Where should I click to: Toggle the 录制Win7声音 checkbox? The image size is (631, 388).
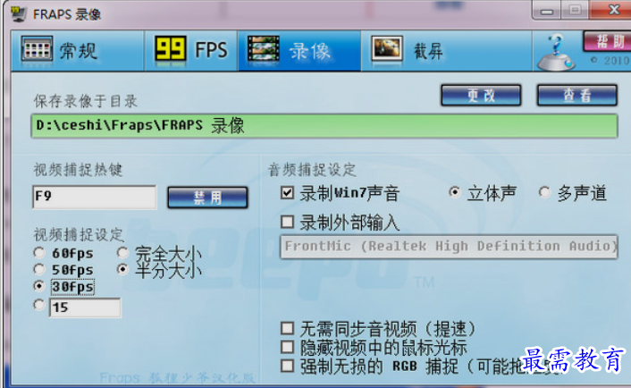287,193
